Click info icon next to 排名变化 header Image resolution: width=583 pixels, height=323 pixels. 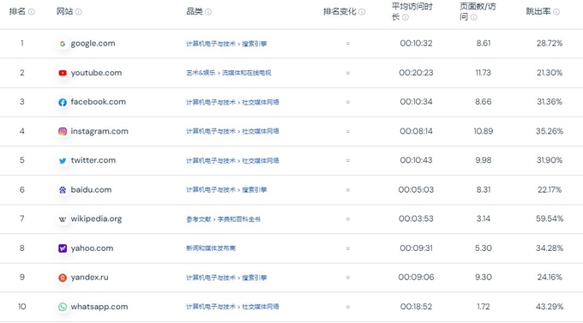click(x=362, y=12)
